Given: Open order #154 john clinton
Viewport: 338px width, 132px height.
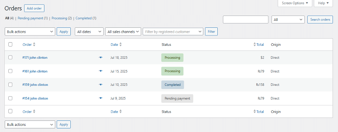Looking at the screenshot, I should (x=35, y=98).
